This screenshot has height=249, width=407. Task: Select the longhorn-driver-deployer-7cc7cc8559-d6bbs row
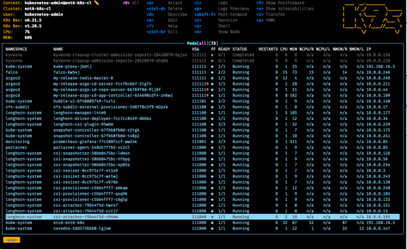202,119
